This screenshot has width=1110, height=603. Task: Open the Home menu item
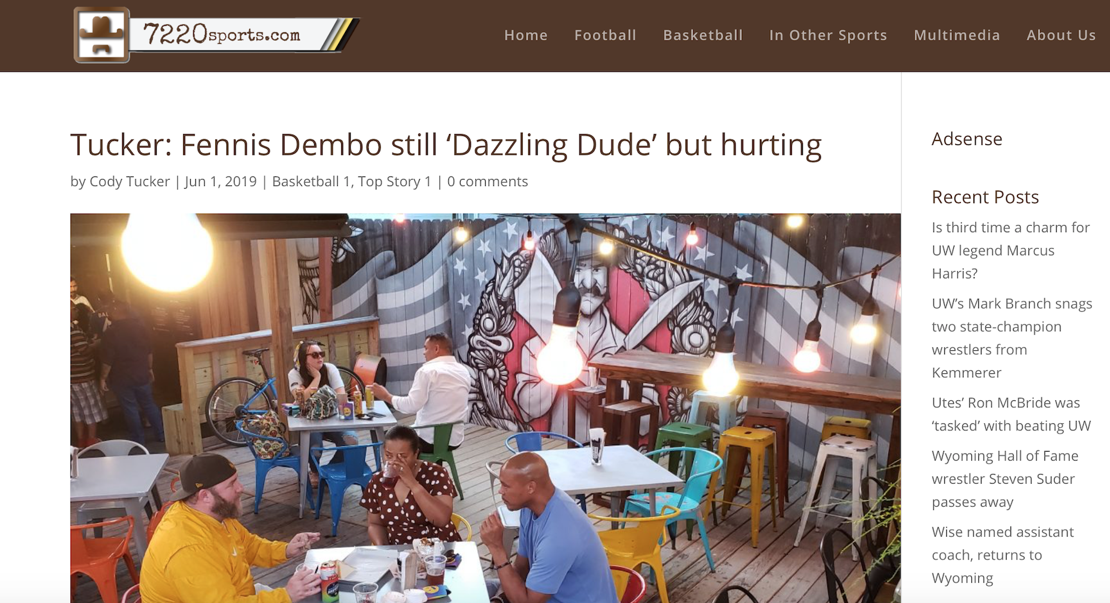pyautogui.click(x=526, y=35)
